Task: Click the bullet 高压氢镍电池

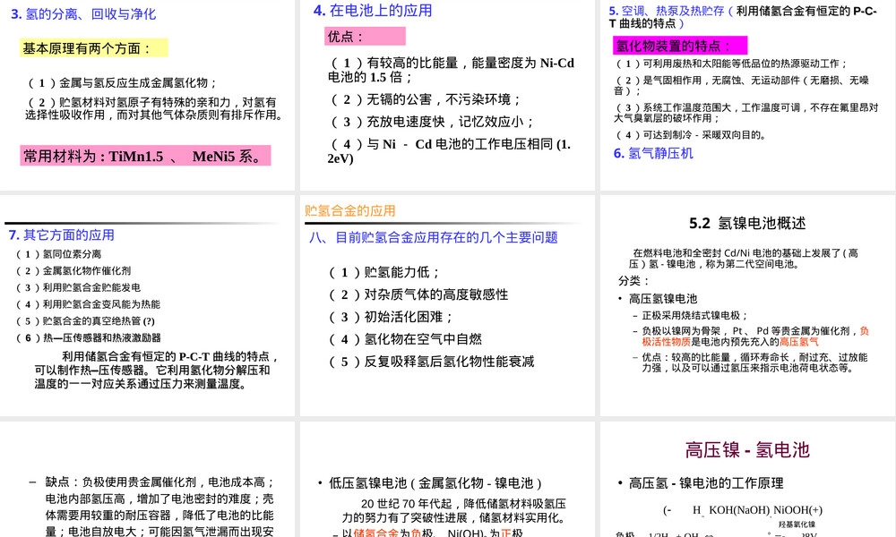Action: pos(663,298)
